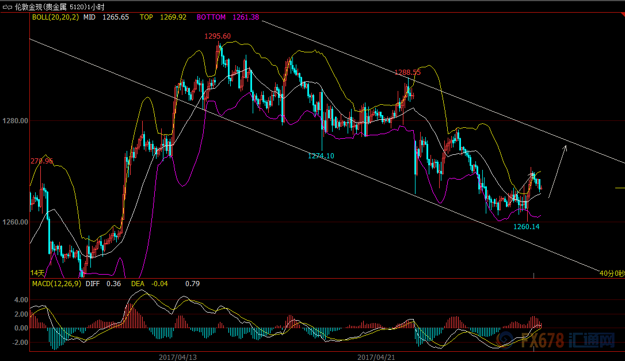Screen dimensions: 625x361
Task: Click the 40分0秒 countdown timer label
Action: [611, 272]
